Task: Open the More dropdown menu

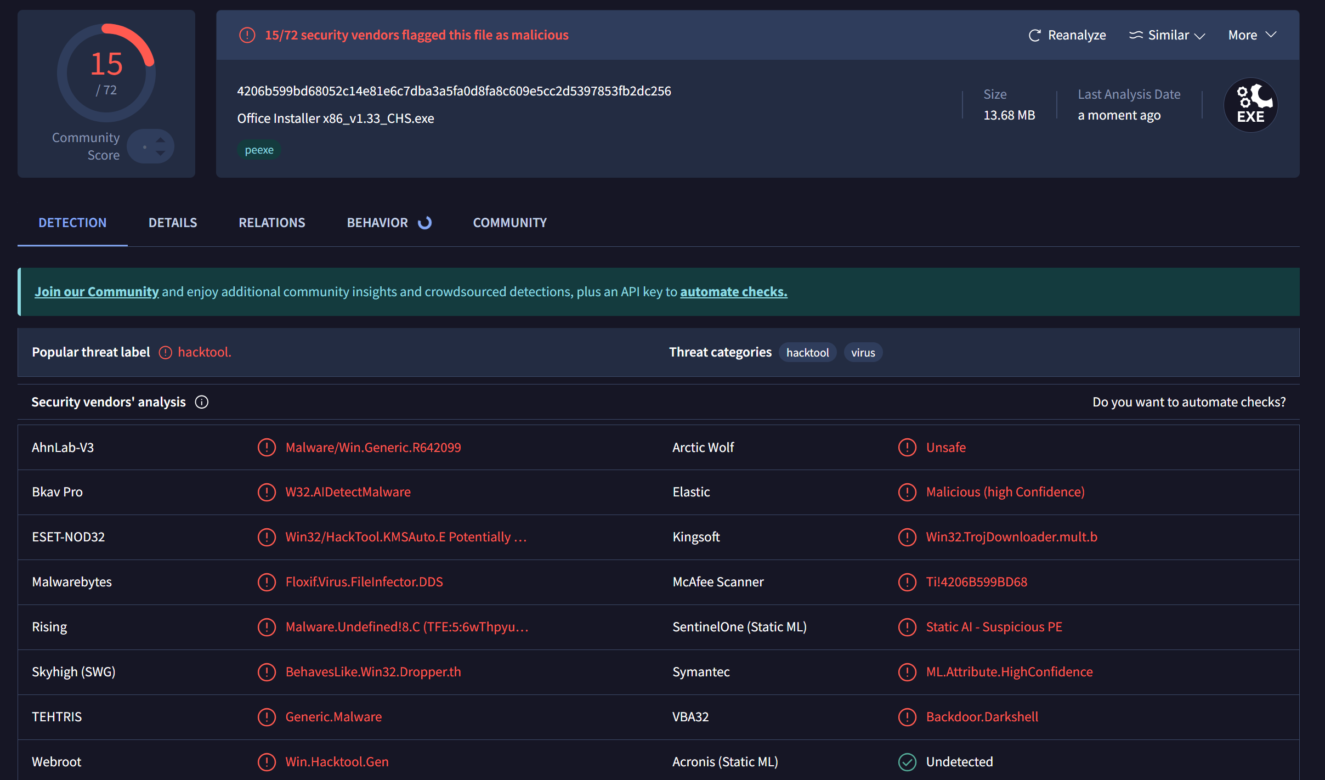Action: [1252, 35]
